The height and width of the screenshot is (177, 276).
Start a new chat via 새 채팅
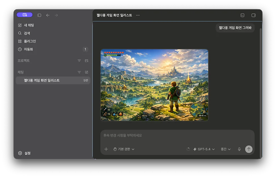tap(26, 25)
